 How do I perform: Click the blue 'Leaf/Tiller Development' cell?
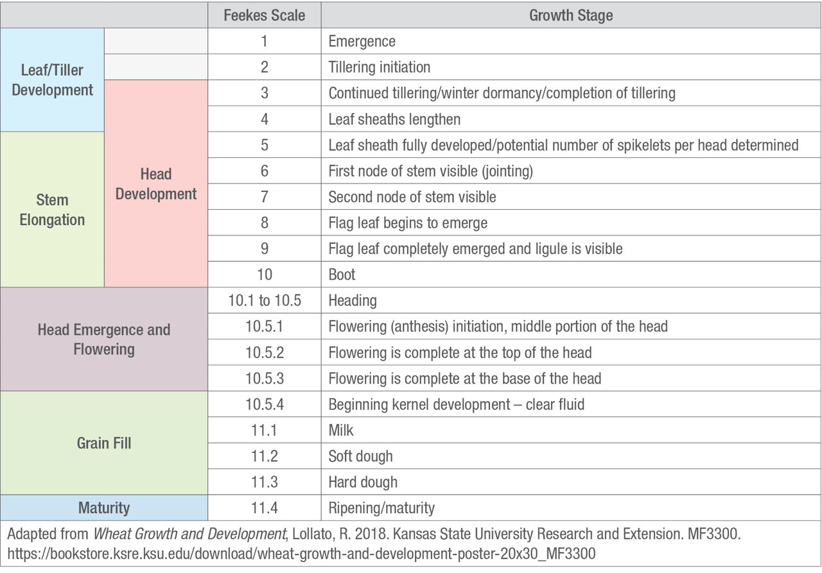[52, 80]
